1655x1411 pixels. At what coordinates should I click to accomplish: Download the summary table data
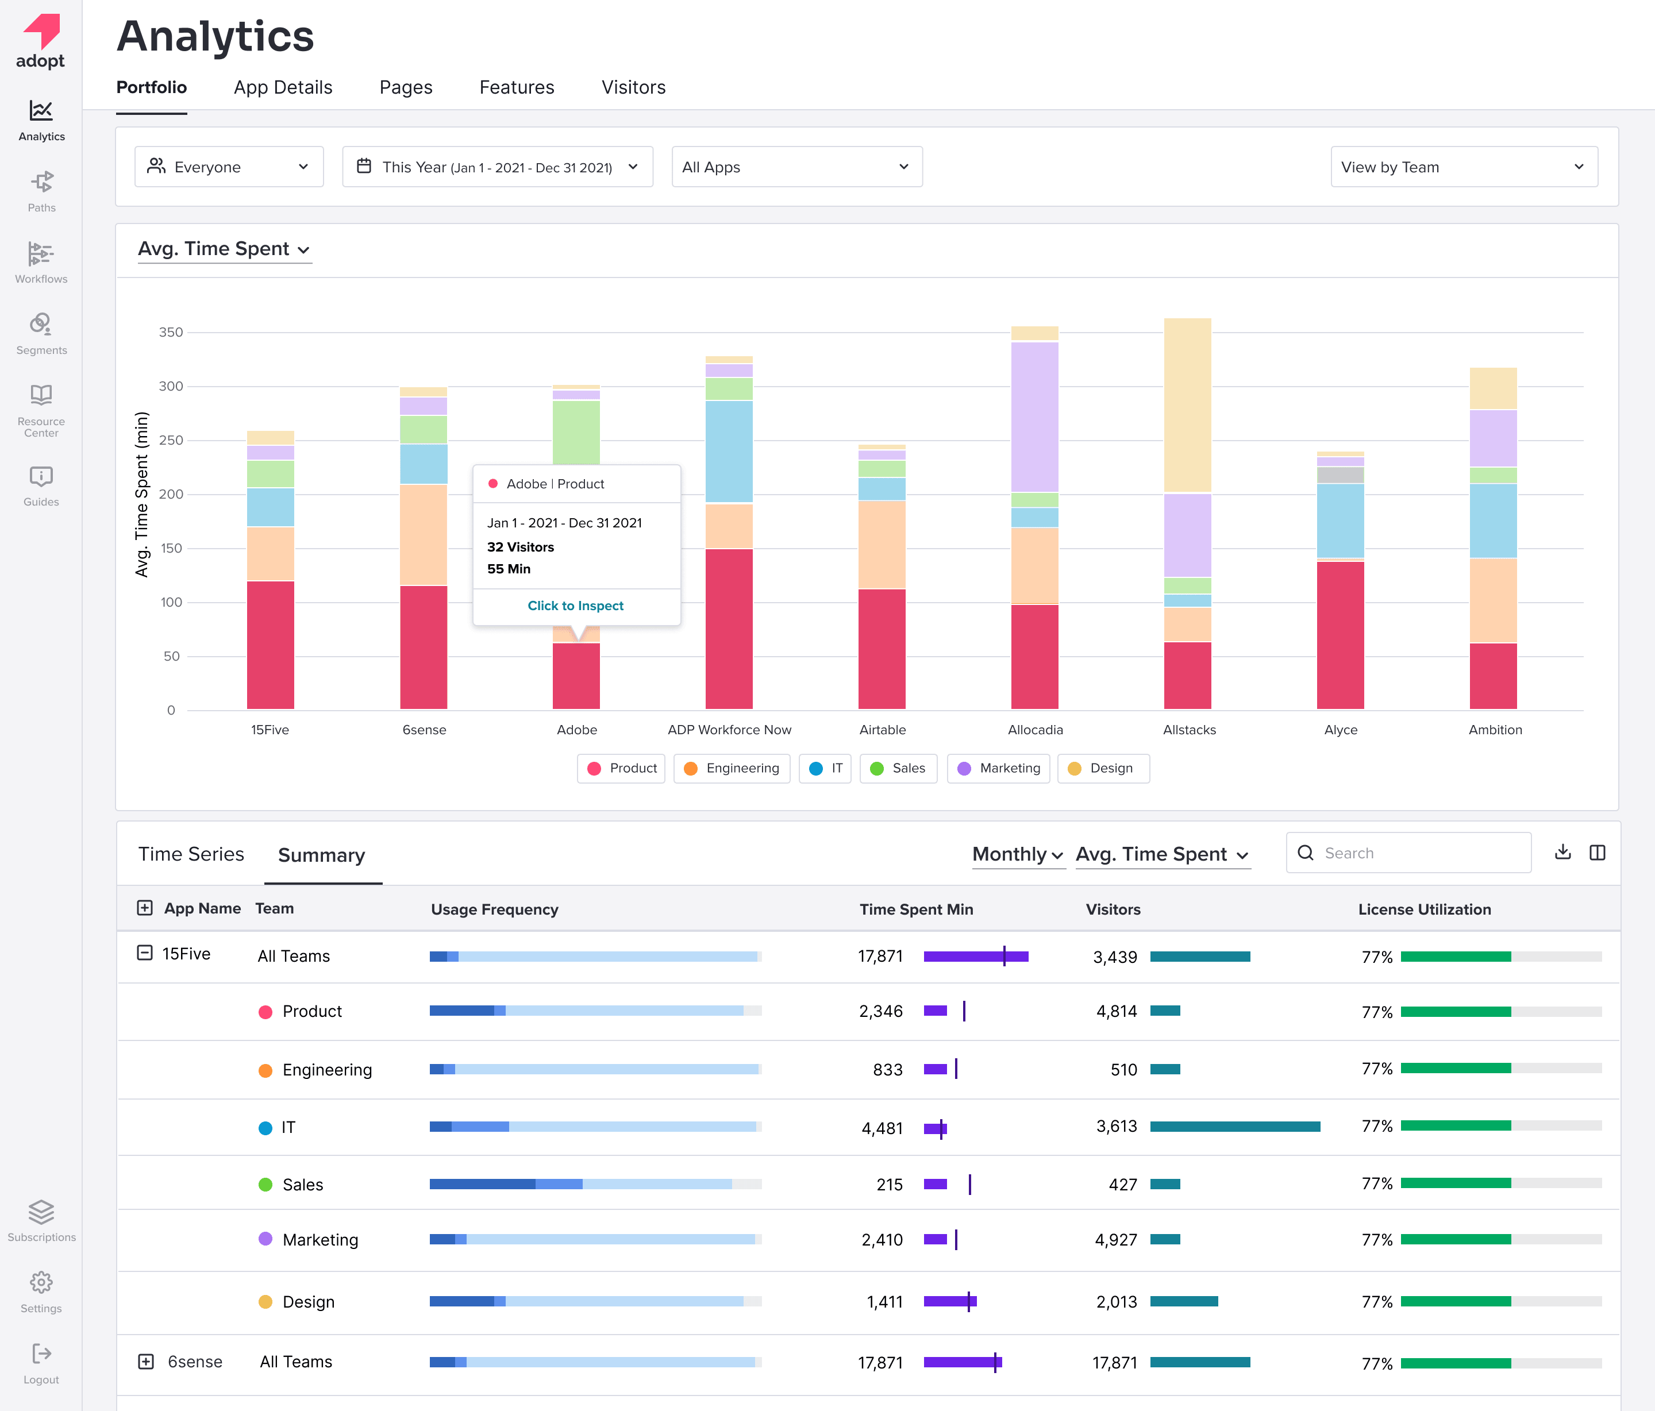click(x=1563, y=852)
